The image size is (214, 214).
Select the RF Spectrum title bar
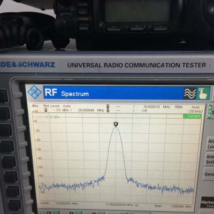(113, 93)
